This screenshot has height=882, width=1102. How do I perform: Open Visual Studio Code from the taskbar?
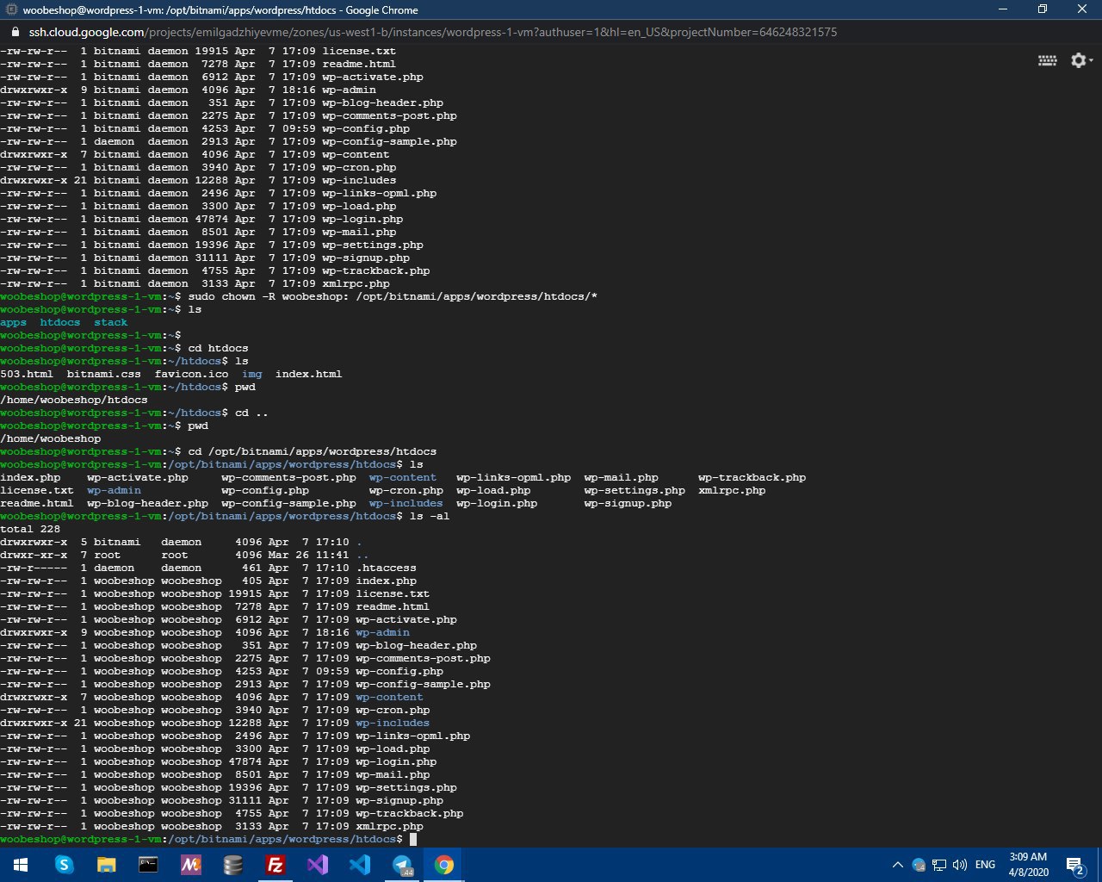click(360, 865)
